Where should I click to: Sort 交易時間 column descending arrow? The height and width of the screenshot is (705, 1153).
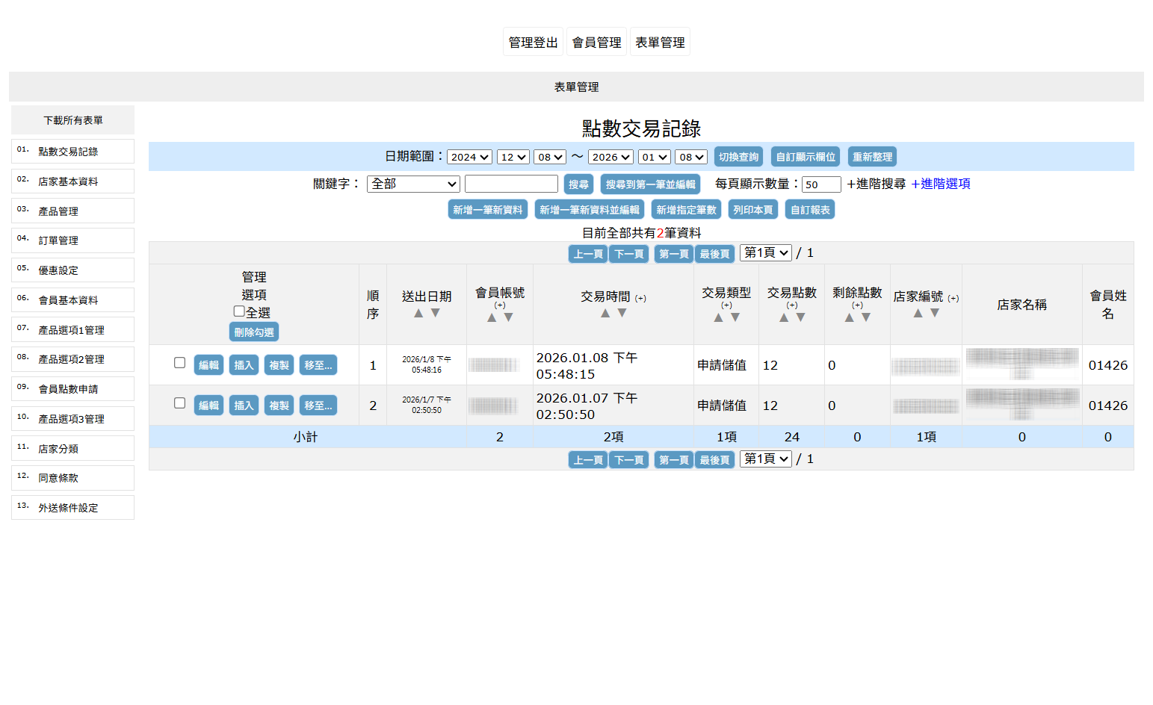coord(622,313)
